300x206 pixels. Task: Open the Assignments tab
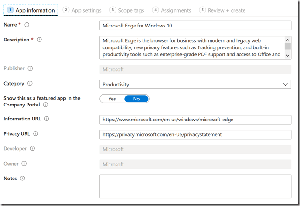pyautogui.click(x=171, y=10)
